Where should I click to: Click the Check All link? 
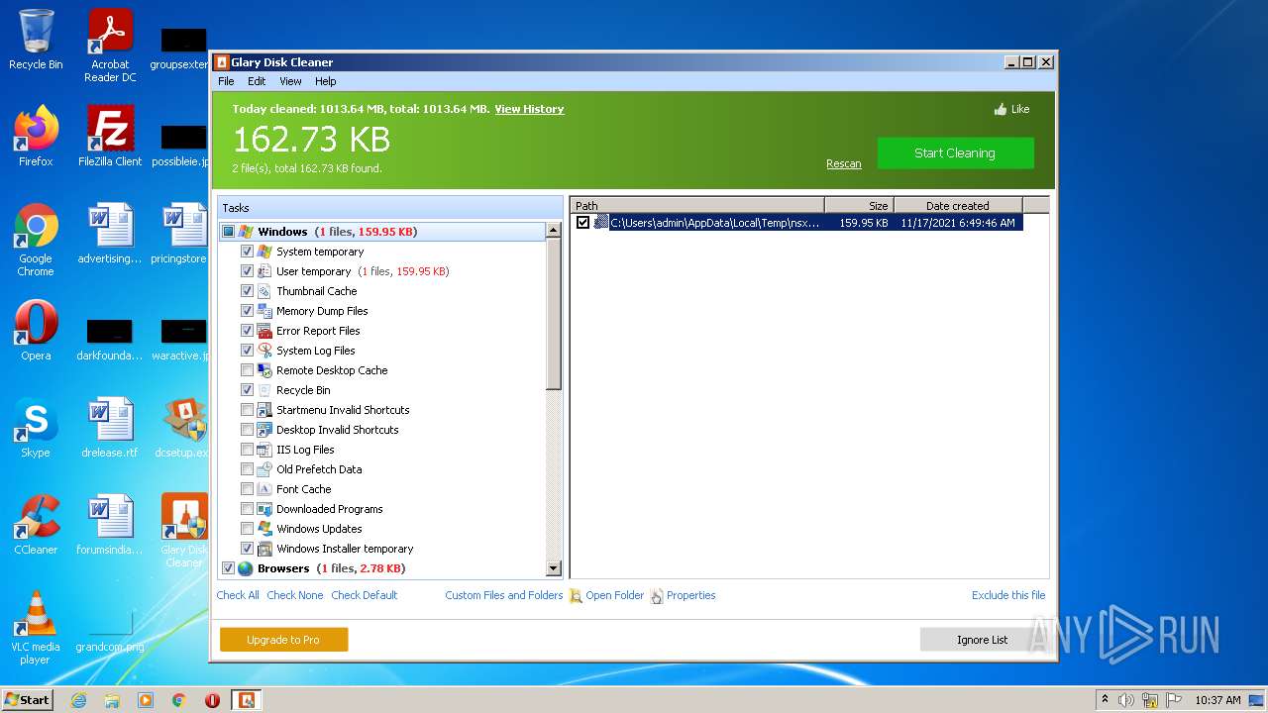coord(238,595)
